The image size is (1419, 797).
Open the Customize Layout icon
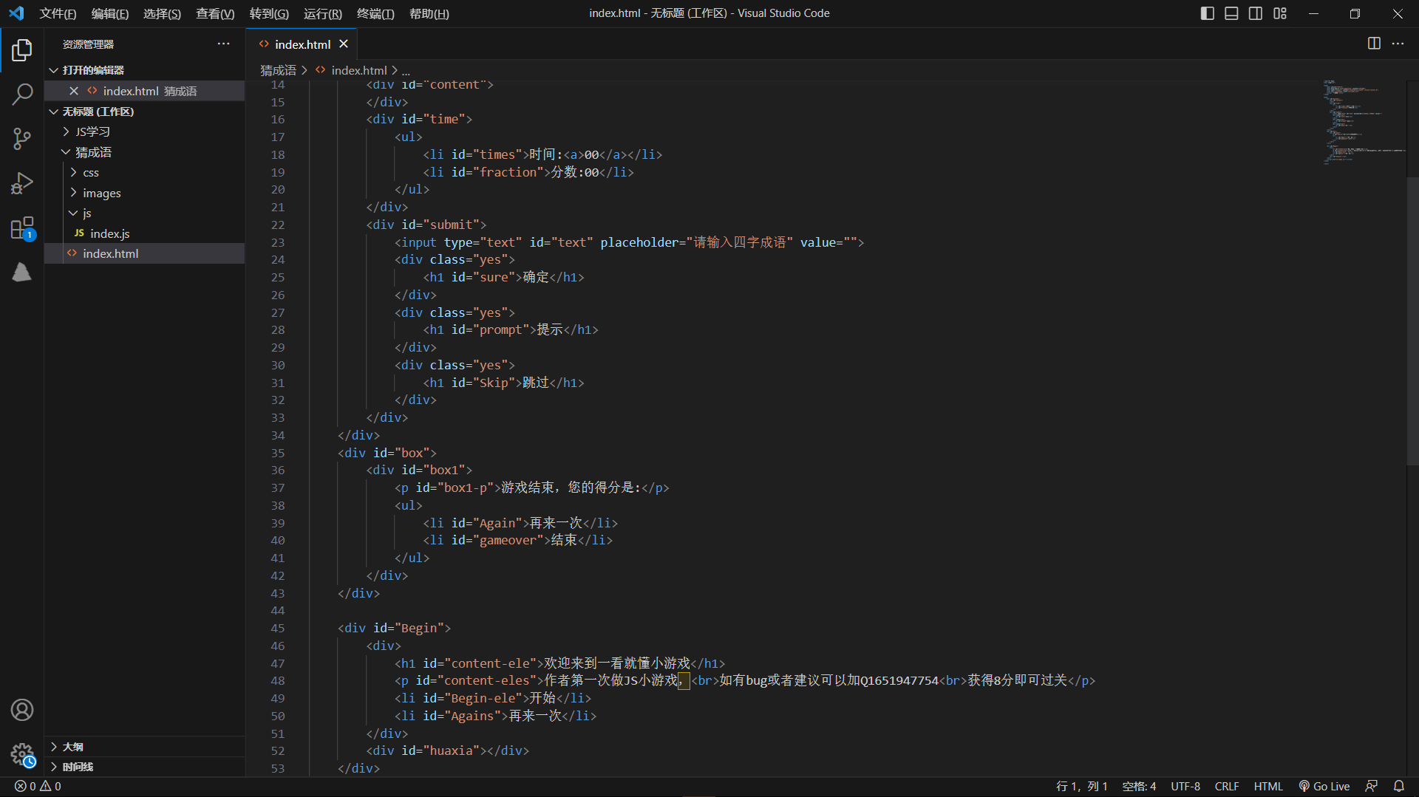[1280, 13]
